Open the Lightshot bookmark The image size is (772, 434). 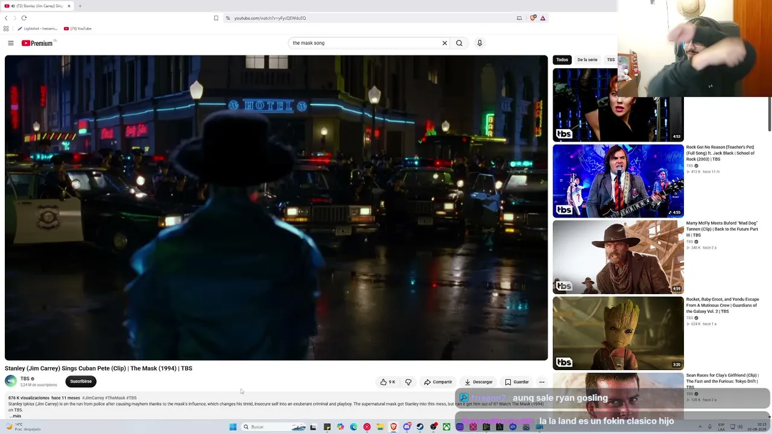tap(37, 28)
